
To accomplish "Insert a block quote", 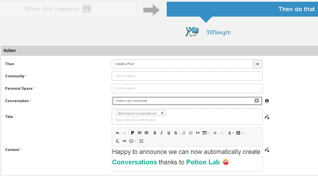I will tap(197, 133).
